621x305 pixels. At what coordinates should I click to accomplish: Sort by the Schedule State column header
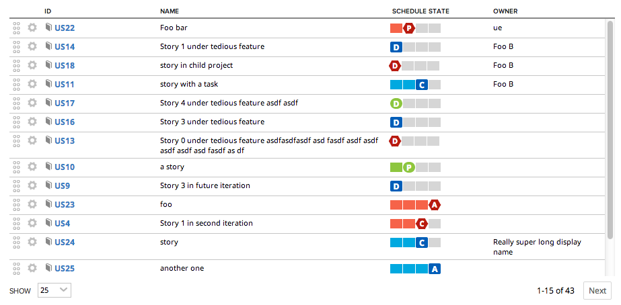click(x=421, y=11)
